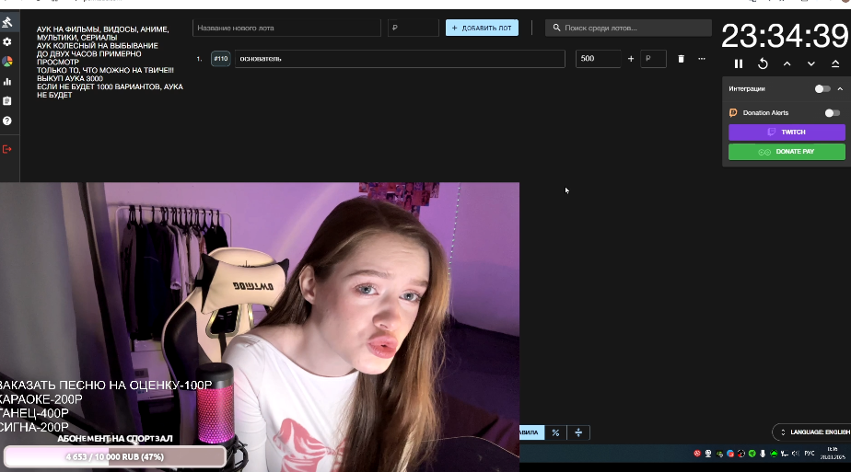This screenshot has height=472, width=851.
Task: Click the green up-arrow tray icon
Action: click(x=774, y=453)
